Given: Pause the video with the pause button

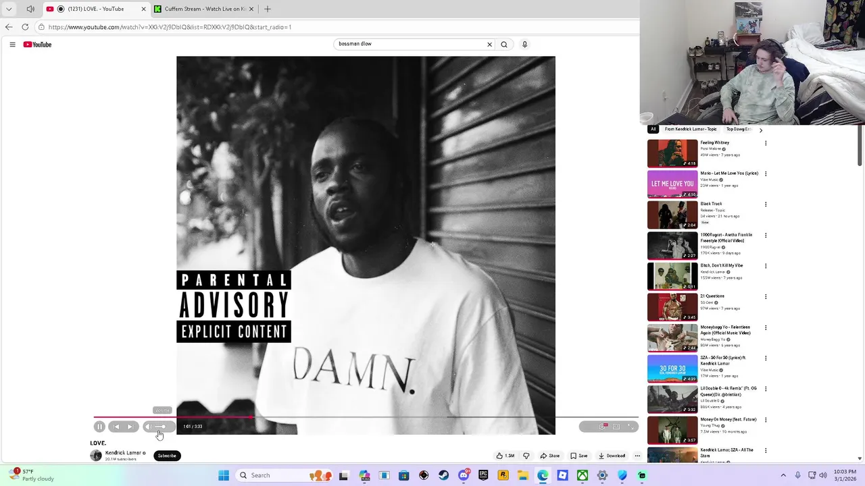Looking at the screenshot, I should [99, 427].
